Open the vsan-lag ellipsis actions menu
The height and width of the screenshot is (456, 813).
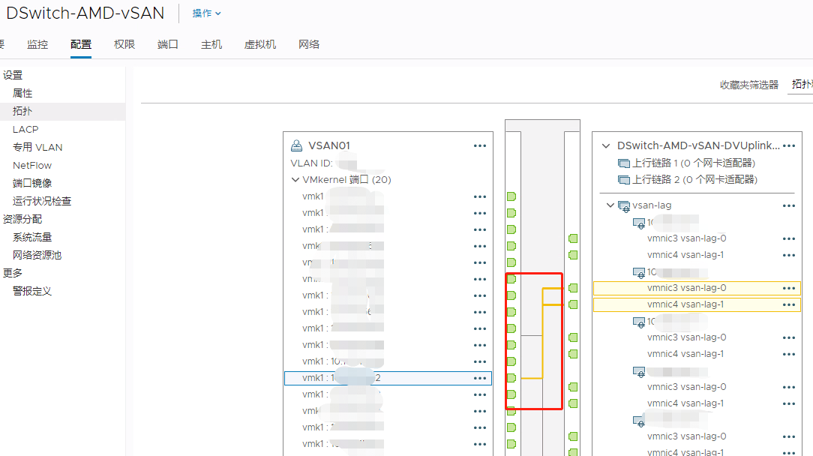[788, 205]
